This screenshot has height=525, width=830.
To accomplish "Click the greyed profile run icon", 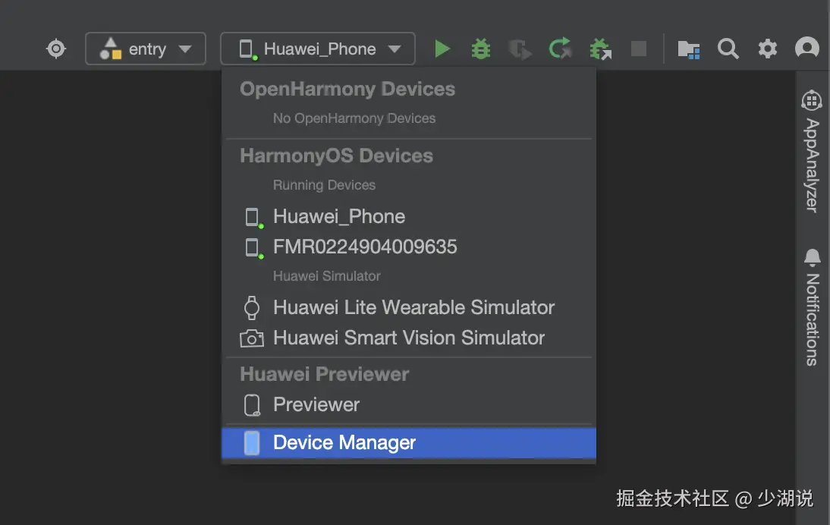I will [x=520, y=49].
